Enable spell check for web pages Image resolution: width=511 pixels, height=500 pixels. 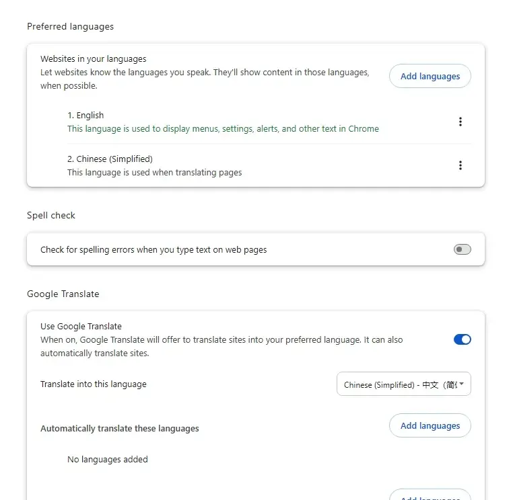click(x=462, y=249)
